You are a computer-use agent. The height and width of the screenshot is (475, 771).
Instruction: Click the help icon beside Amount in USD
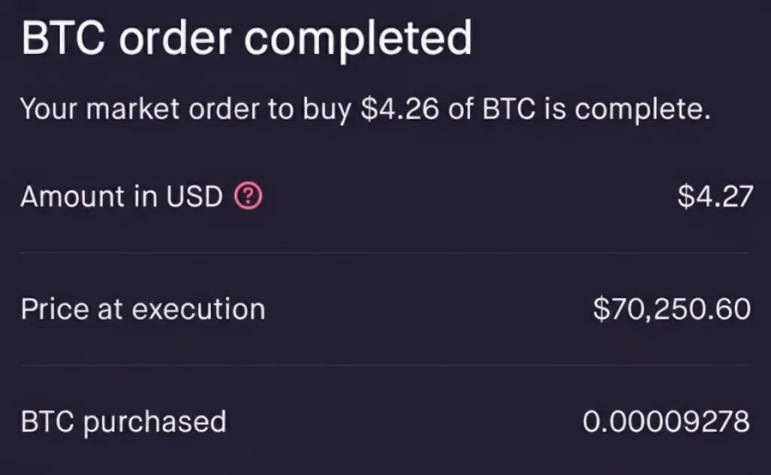point(248,197)
